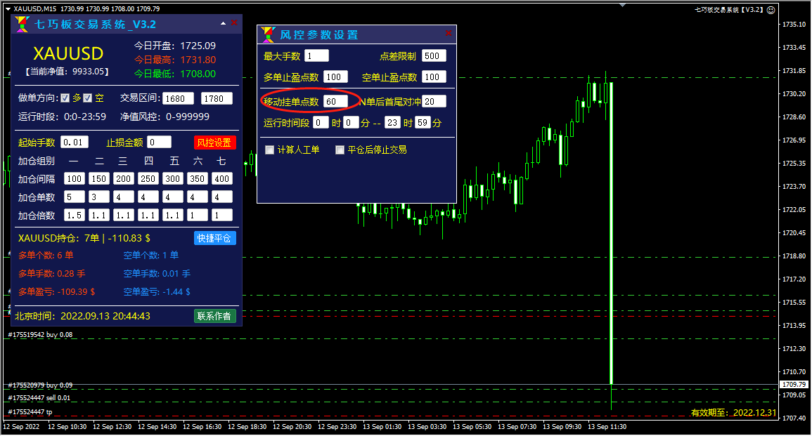Click the 空单盈亏: -1.44 $ text
This screenshot has height=436, width=812.
point(157,291)
